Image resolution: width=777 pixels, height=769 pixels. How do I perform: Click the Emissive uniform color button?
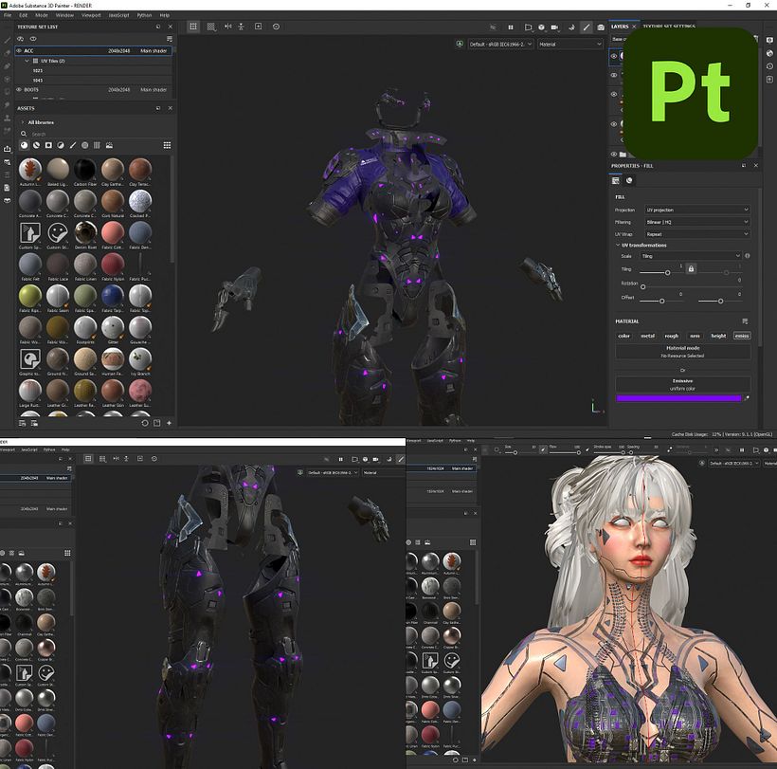pos(683,384)
